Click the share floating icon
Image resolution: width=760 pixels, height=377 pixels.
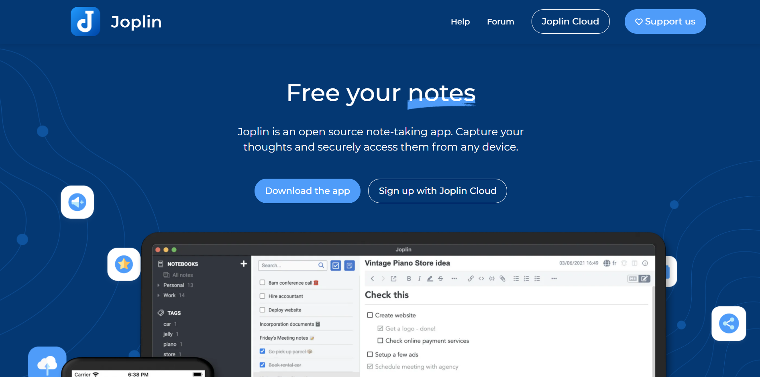point(728,324)
